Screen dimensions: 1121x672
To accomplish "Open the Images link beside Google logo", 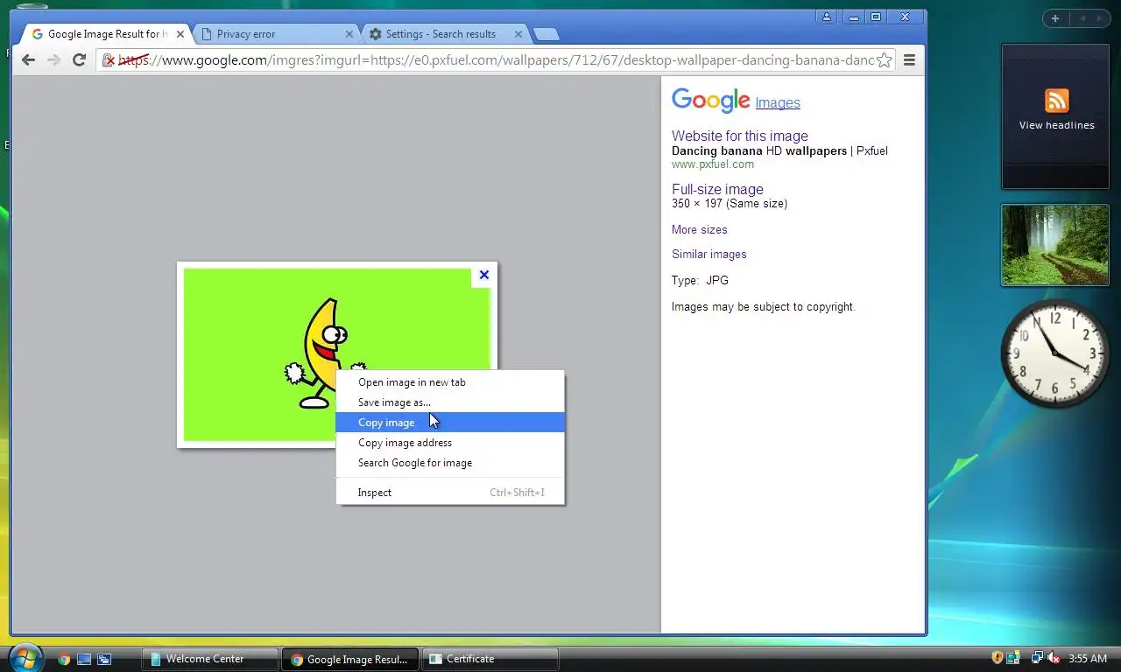I will (x=778, y=103).
